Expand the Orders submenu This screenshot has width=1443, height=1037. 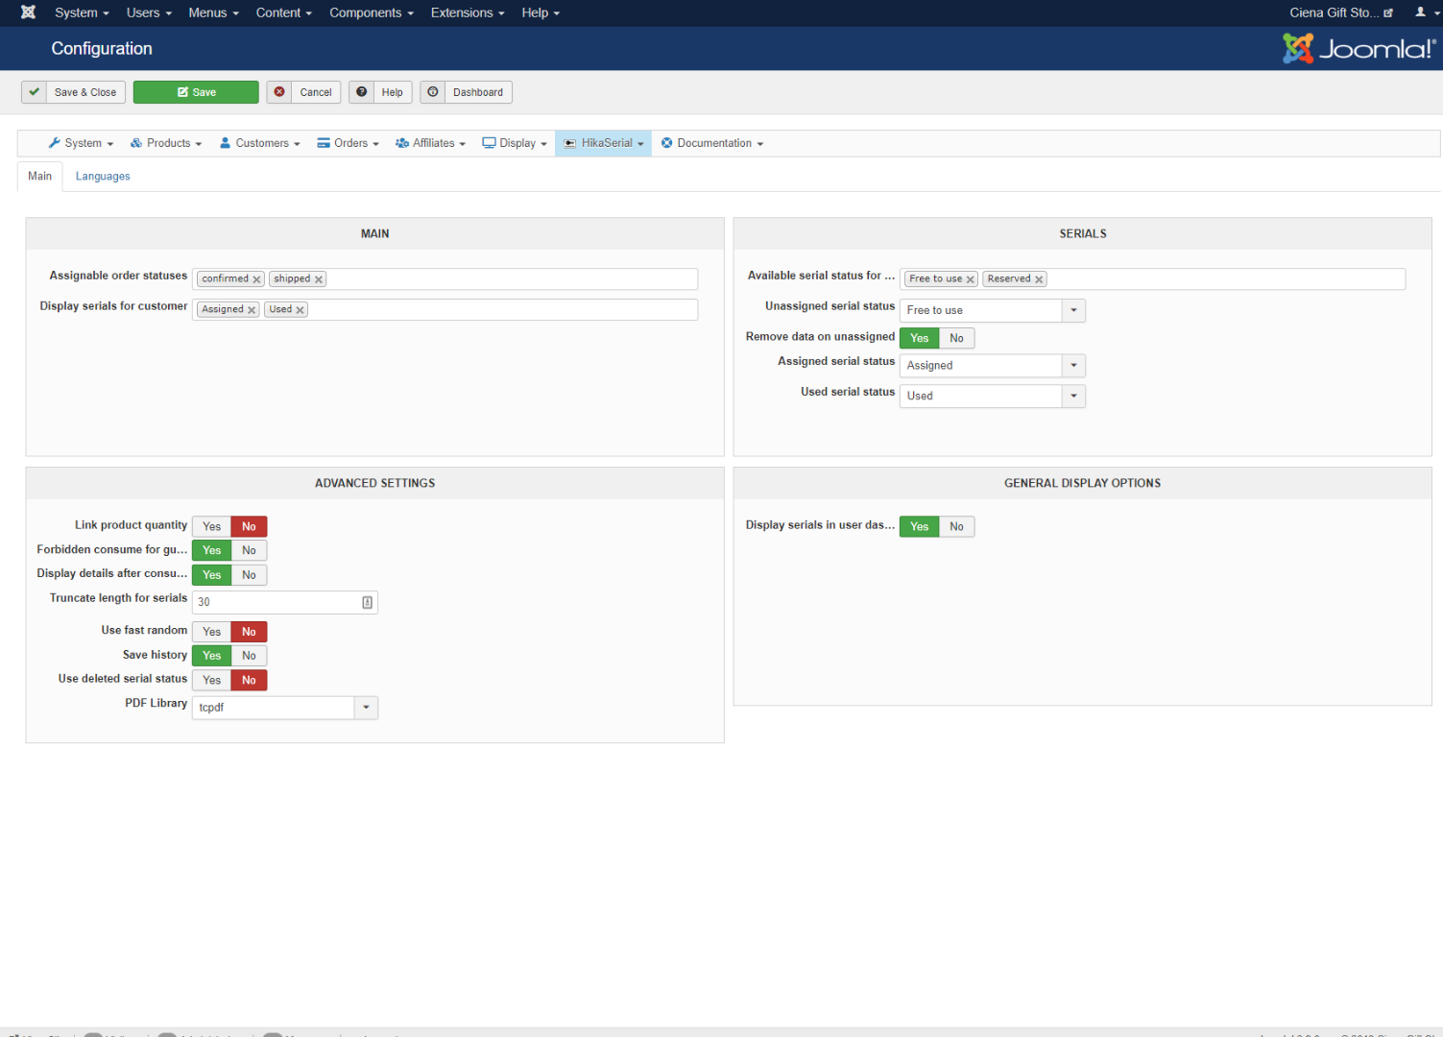click(349, 143)
